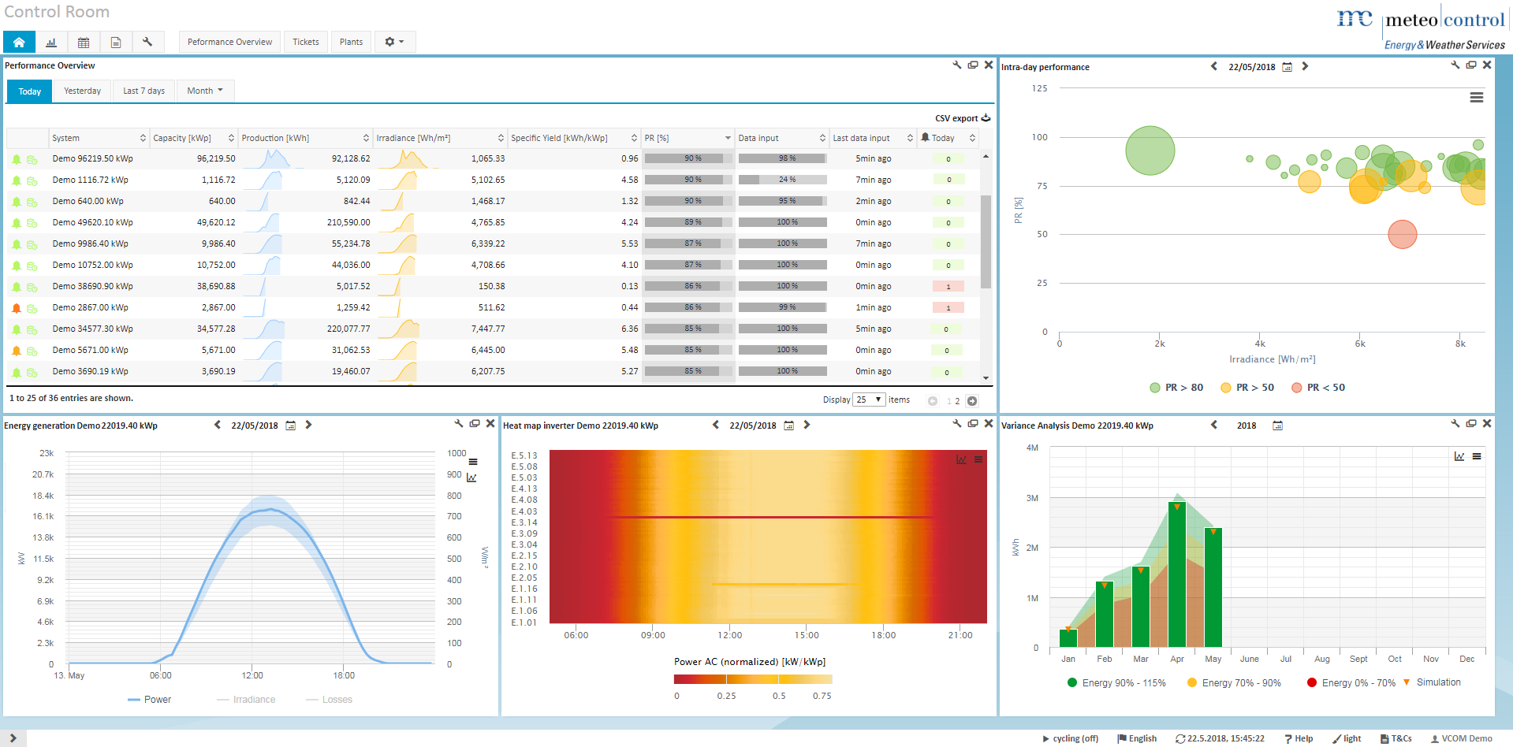Open the calendar view toolbar icon

pos(84,42)
